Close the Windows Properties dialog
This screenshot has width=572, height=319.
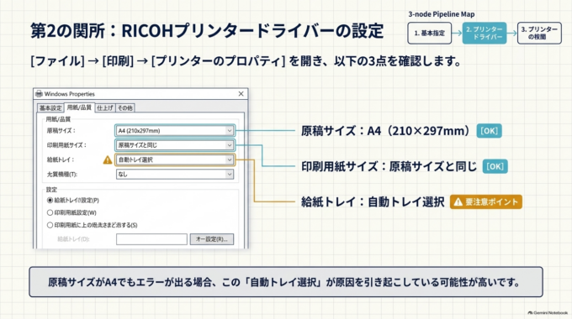pyautogui.click(x=241, y=94)
